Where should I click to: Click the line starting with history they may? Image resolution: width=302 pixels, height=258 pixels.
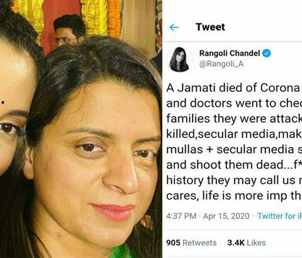tap(234, 181)
